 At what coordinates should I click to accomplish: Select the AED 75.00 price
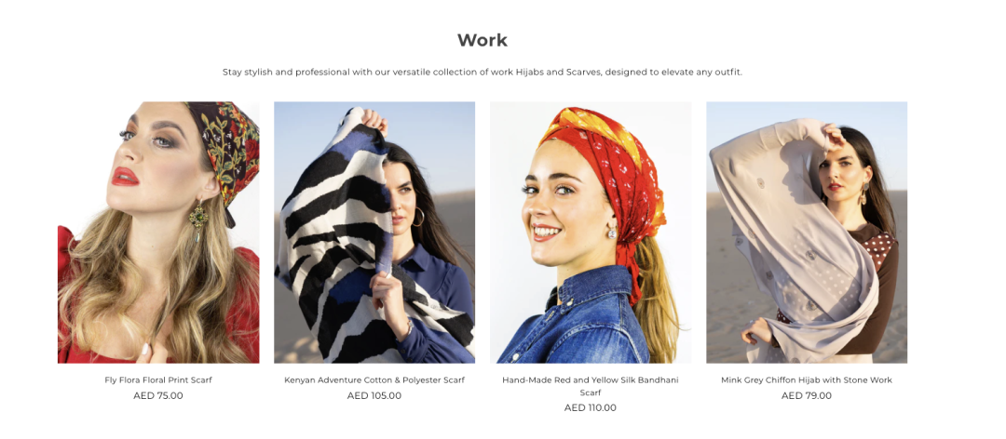[x=158, y=395]
